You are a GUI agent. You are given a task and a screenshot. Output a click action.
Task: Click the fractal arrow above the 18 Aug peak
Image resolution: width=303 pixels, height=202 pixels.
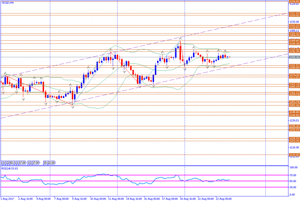[181, 38]
